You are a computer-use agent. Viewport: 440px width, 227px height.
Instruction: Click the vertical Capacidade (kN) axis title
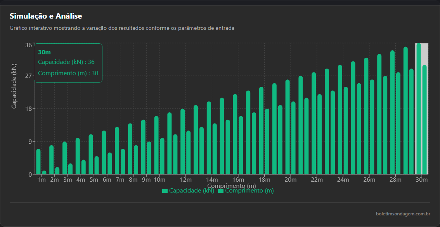(14, 85)
